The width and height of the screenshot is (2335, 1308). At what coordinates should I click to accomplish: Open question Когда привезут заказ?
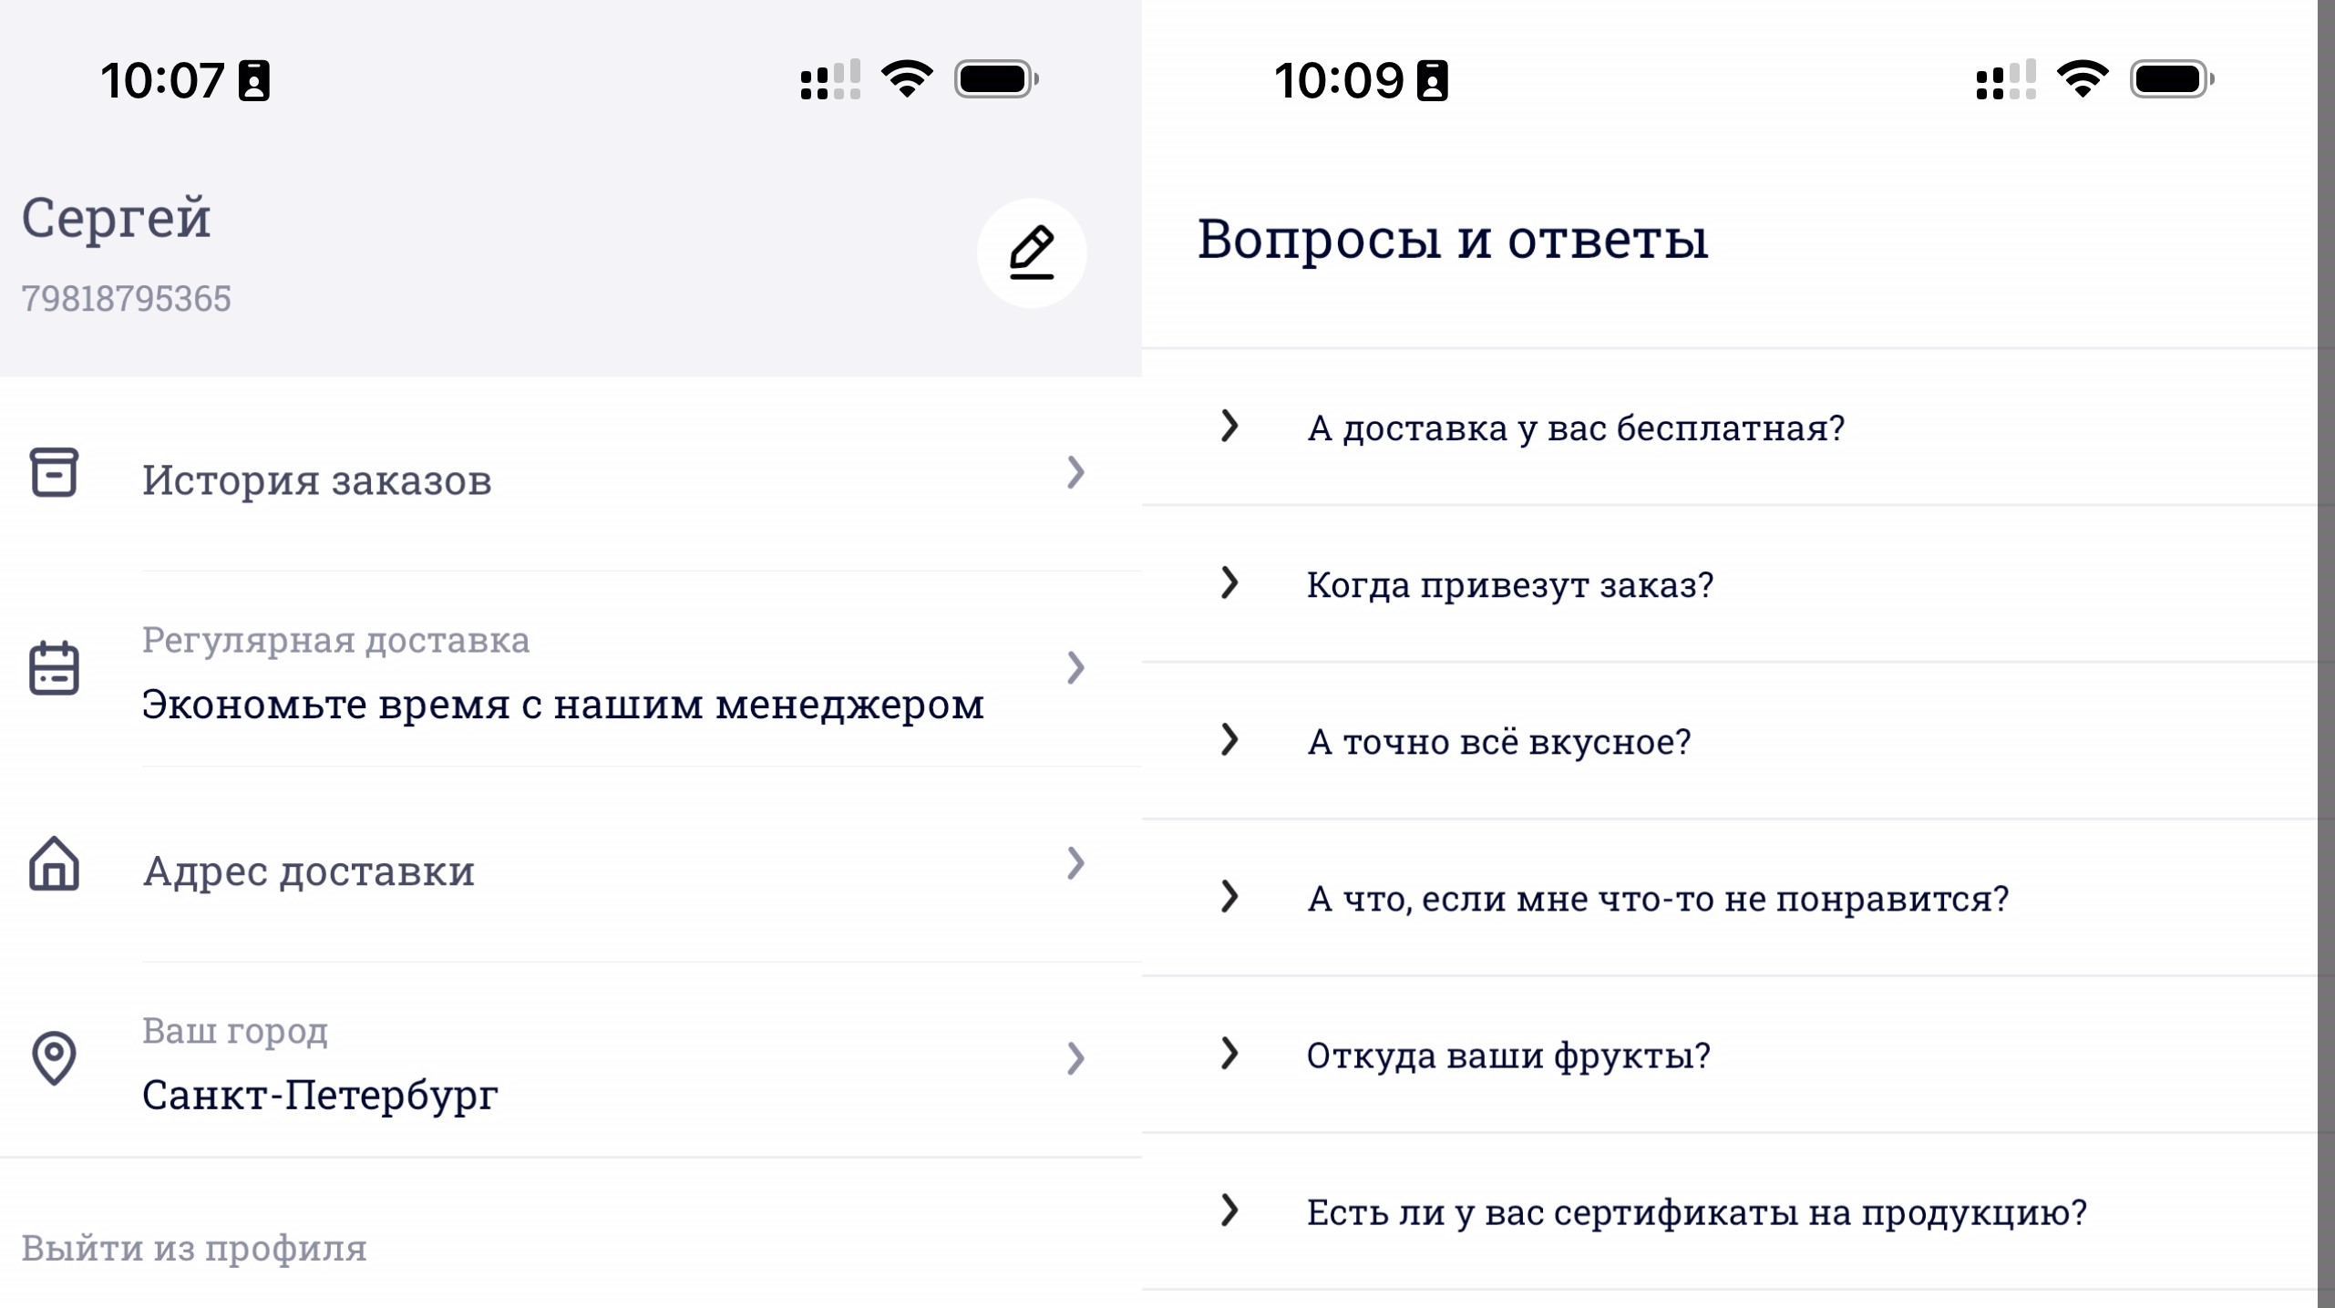coord(1729,583)
